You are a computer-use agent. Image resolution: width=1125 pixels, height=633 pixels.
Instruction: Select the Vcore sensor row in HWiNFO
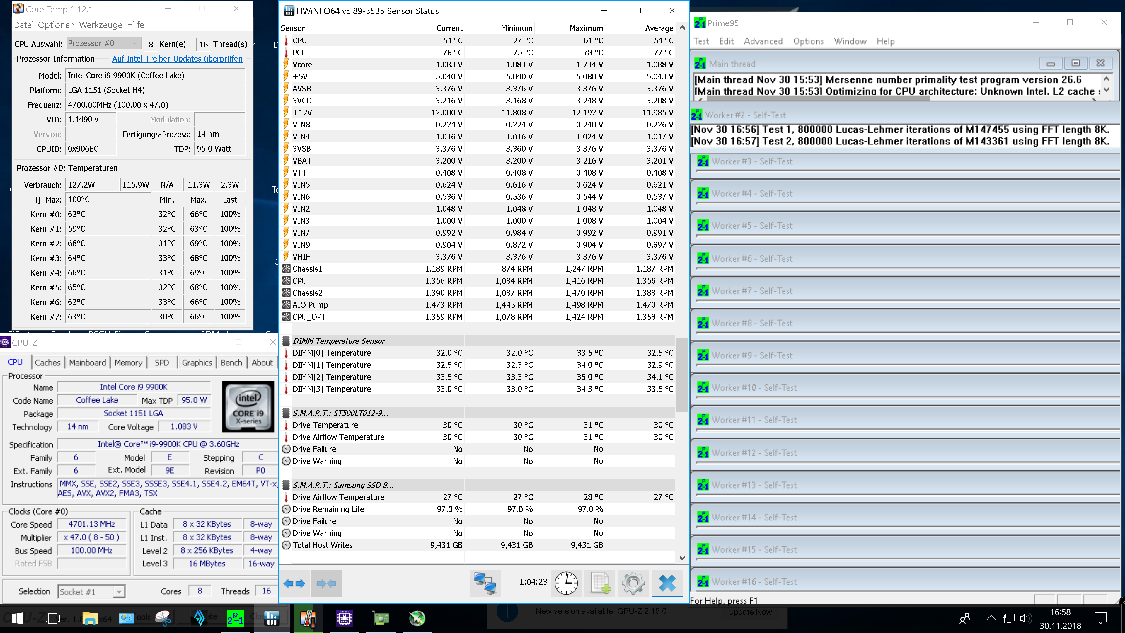[x=478, y=65]
